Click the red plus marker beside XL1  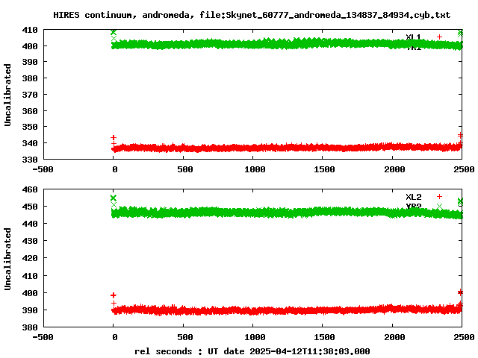point(439,37)
